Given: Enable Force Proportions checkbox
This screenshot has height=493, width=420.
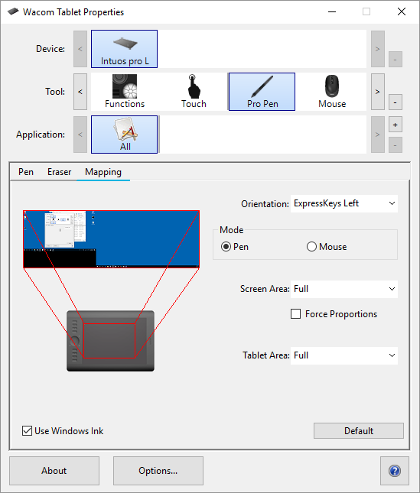Looking at the screenshot, I should (x=296, y=314).
